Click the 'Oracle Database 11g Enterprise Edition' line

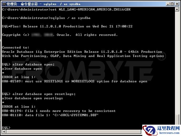click(82, 51)
